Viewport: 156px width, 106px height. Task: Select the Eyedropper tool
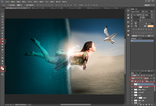pos(2,25)
